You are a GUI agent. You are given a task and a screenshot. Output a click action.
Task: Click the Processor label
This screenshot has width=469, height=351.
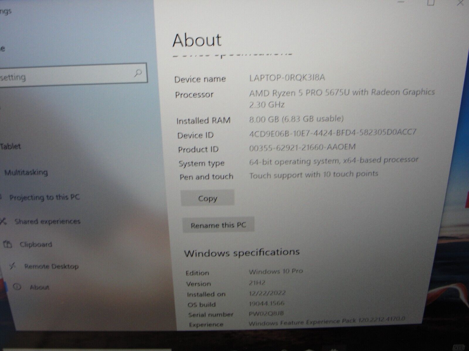[194, 95]
